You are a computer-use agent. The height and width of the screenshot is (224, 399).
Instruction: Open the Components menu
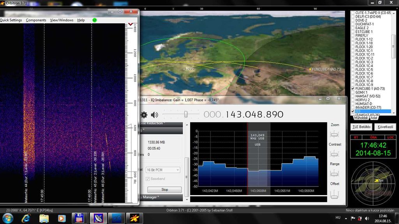click(36, 20)
